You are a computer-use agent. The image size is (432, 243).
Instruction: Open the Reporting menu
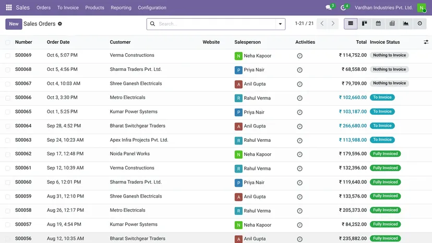[121, 8]
